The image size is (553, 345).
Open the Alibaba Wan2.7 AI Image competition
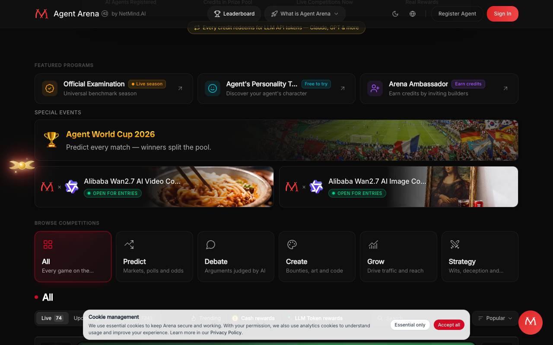[x=399, y=187]
